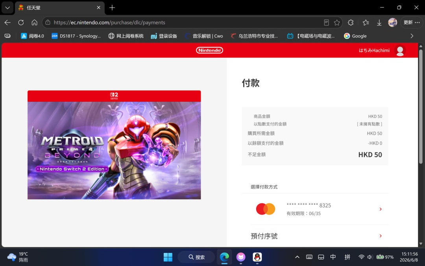This screenshot has height=266, width=425.
Task: Open the browser profile avatar
Action: pos(392,22)
